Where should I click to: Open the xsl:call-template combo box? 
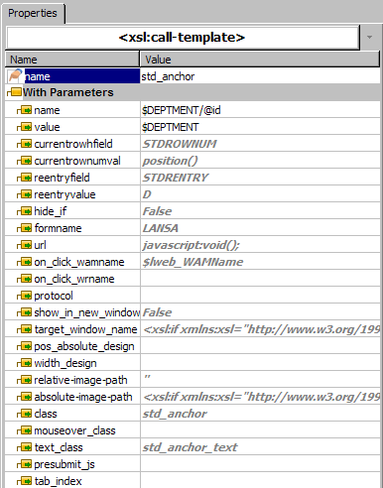(183, 38)
